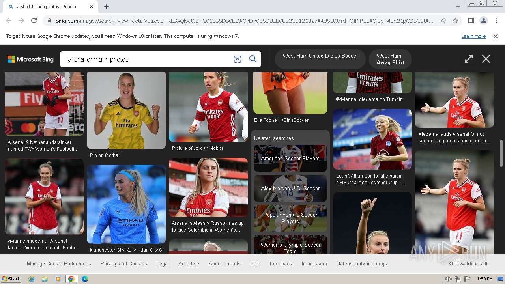The width and height of the screenshot is (505, 284).
Task: Open About our ads link
Action: tap(224, 263)
